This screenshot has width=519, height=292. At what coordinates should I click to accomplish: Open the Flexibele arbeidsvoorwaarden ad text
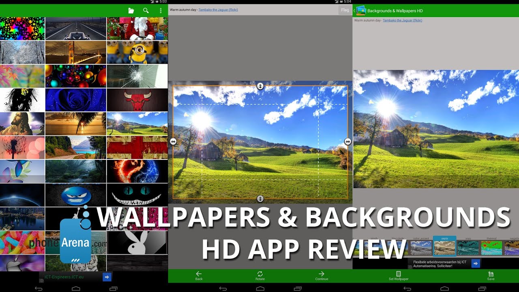click(440, 264)
